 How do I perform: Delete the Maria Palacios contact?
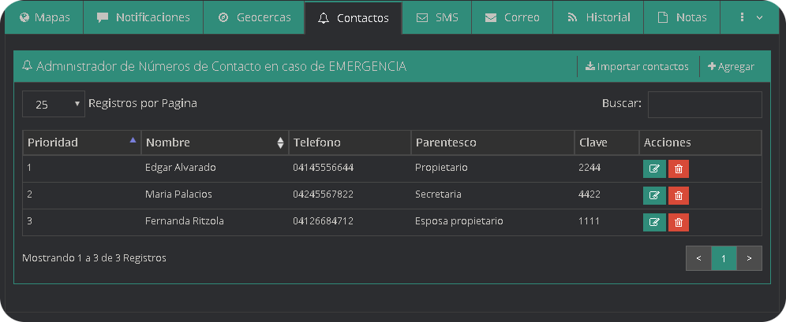[678, 195]
